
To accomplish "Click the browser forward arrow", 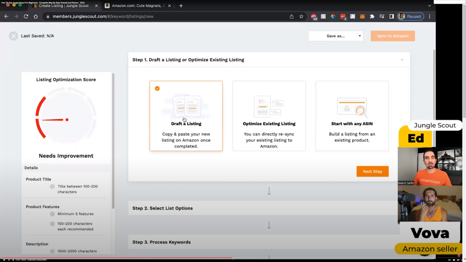I will coord(16,17).
